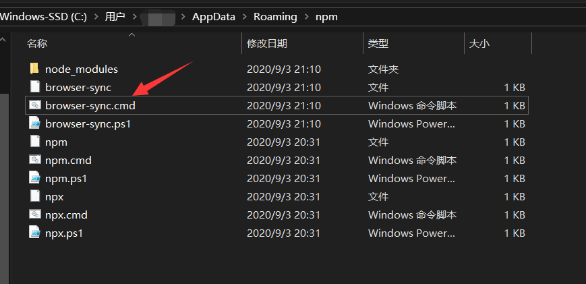
Task: Click 1 KB size in browser-sync.ps1 row
Action: click(515, 123)
